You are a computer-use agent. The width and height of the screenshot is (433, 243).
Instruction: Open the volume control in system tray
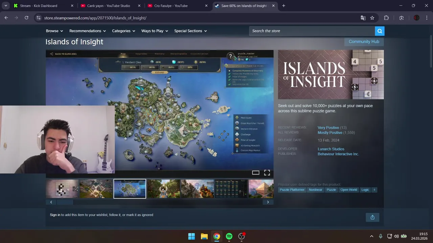click(x=396, y=236)
